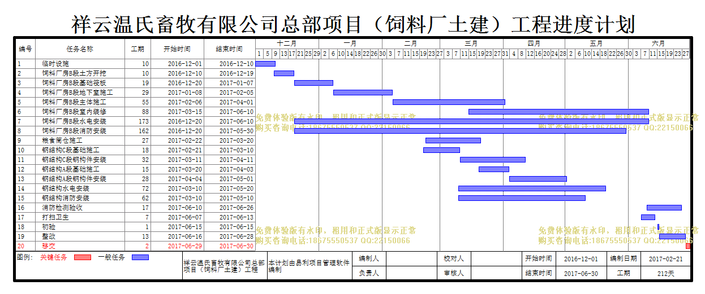This screenshot has height=294, width=705.
Task: Select the 二月 month header
Action: pos(411,43)
